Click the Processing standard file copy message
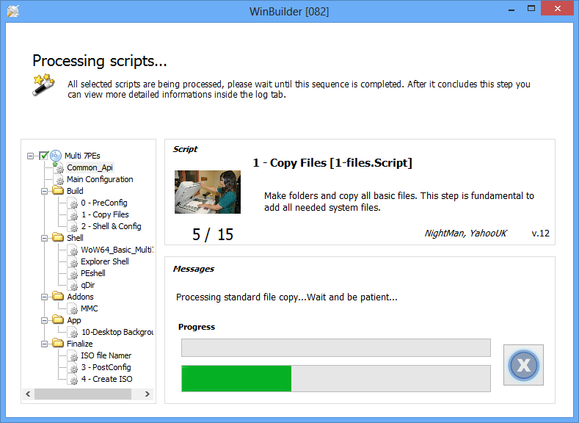The width and height of the screenshot is (579, 423). pos(286,297)
